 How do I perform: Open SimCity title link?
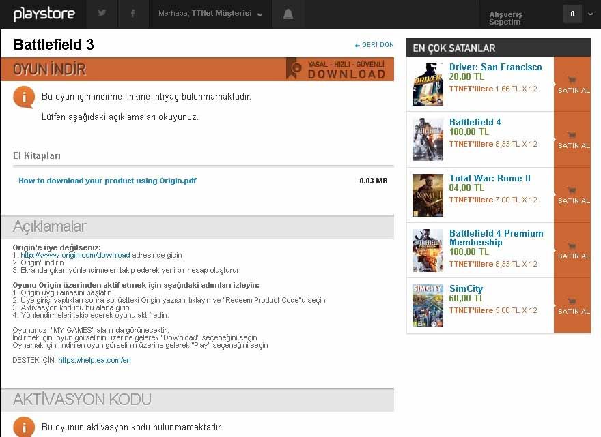click(x=466, y=288)
